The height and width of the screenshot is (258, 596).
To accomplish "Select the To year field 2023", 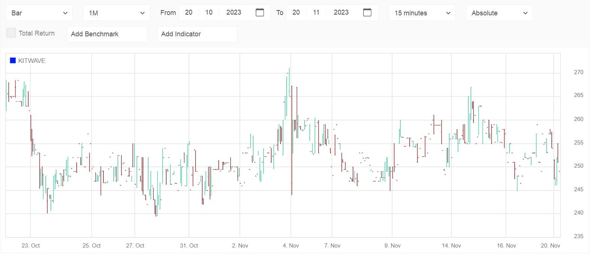I will (x=341, y=12).
